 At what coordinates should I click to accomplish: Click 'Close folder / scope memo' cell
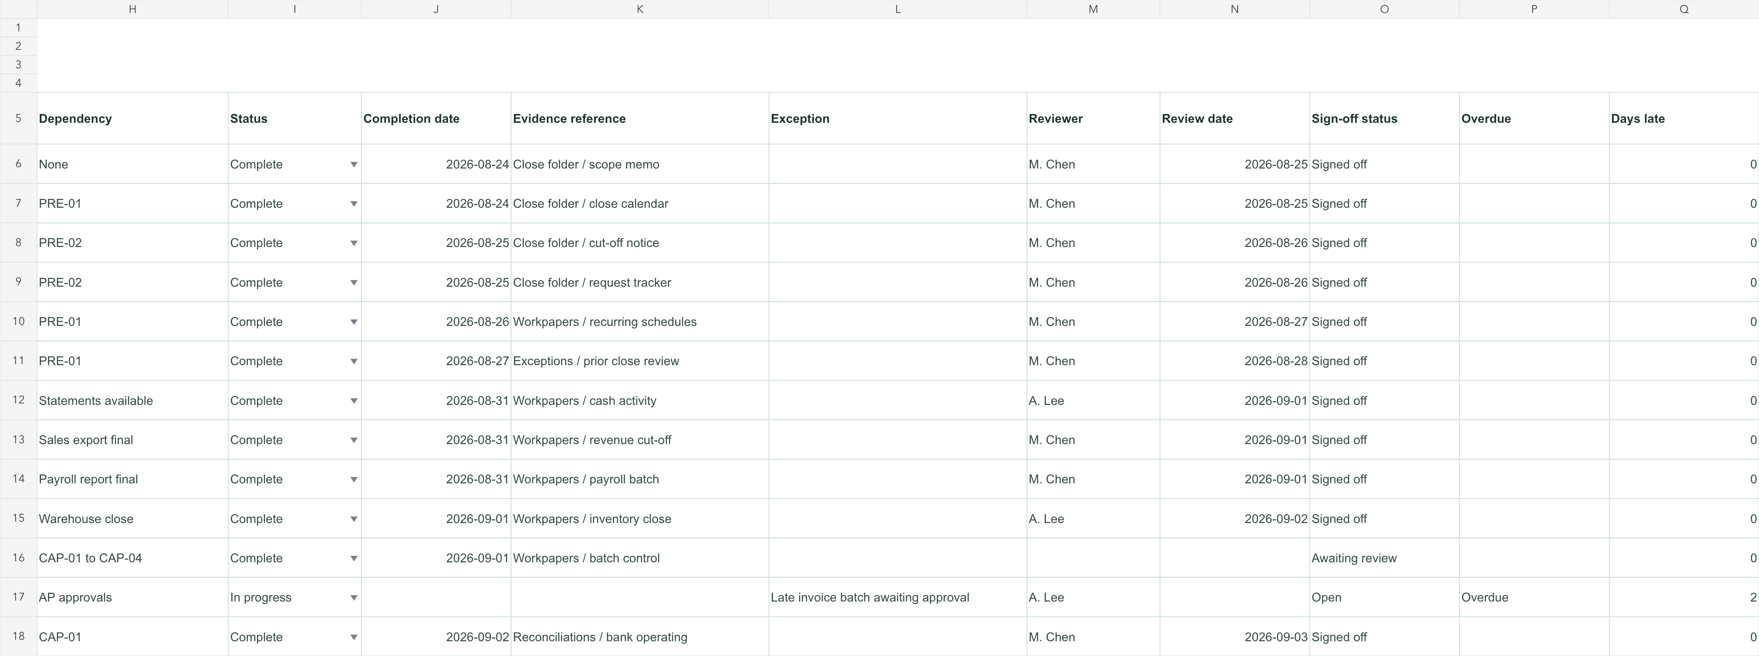click(640, 164)
